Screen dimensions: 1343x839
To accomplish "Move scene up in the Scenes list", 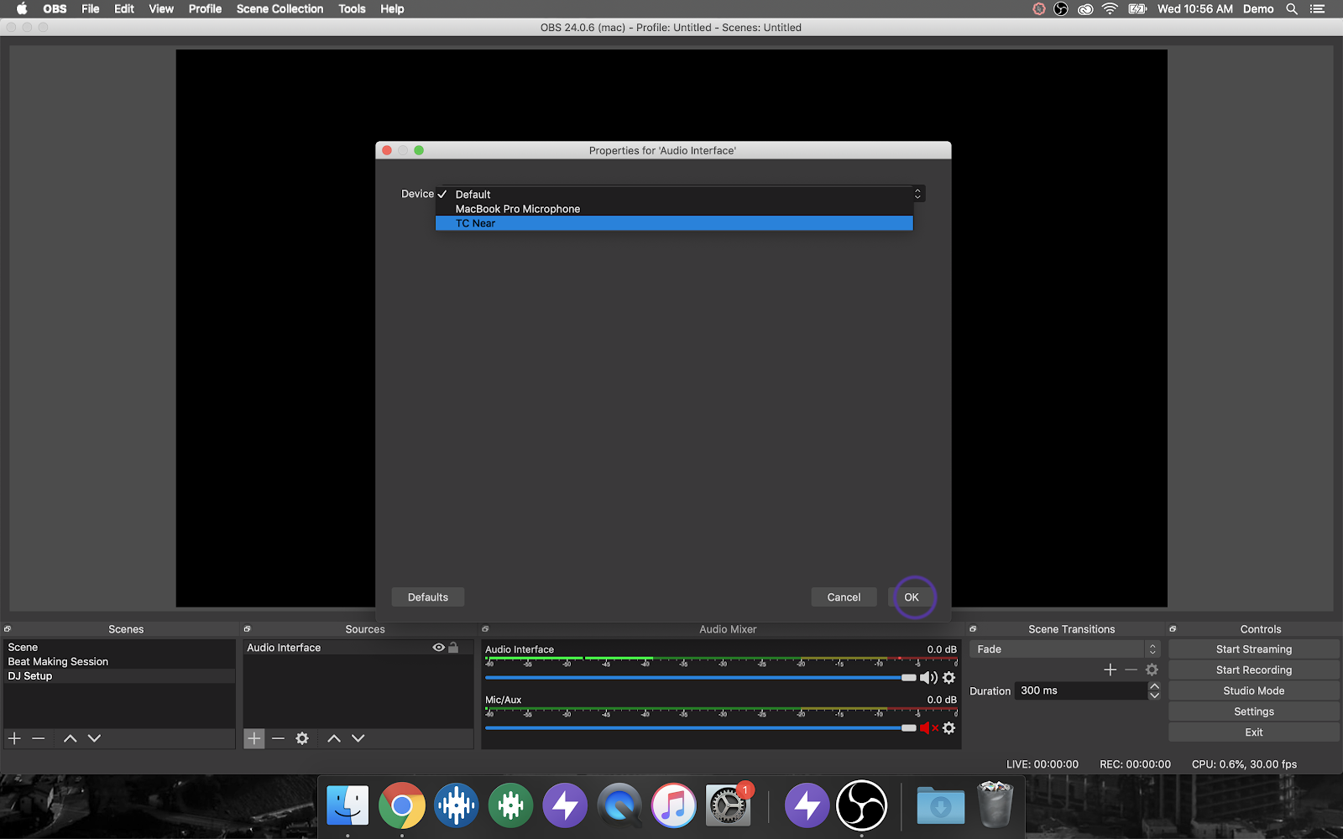I will pos(71,738).
